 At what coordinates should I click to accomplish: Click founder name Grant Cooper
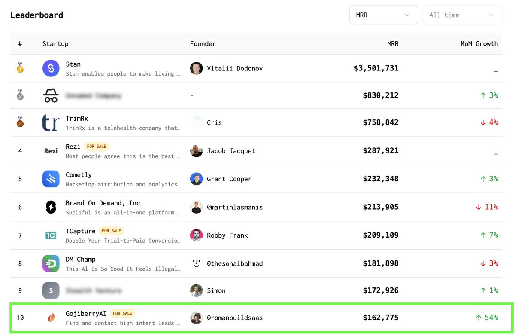pos(229,179)
